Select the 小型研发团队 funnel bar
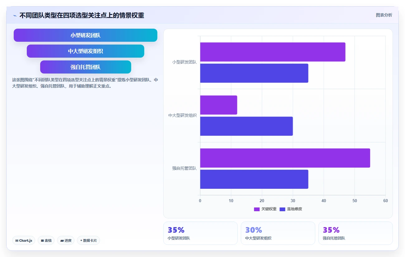The image size is (405, 257). pyautogui.click(x=85, y=35)
